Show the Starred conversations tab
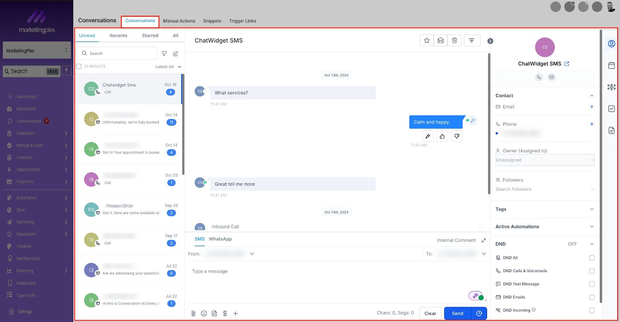Screen dimensions: 620x322 click(150, 36)
